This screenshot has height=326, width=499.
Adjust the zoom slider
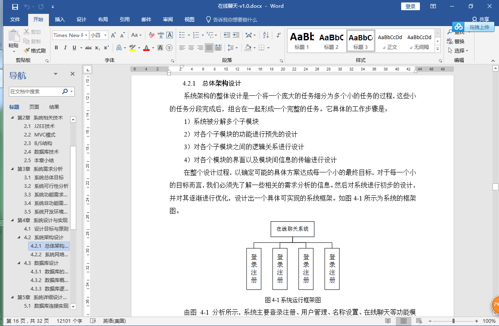[453, 321]
